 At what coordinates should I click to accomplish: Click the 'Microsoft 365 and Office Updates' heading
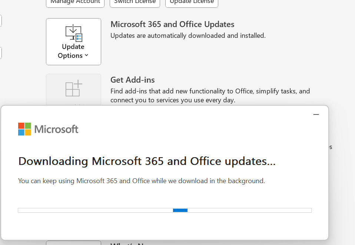coord(172,24)
